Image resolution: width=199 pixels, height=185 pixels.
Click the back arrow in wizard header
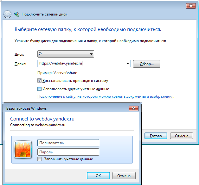(7, 14)
